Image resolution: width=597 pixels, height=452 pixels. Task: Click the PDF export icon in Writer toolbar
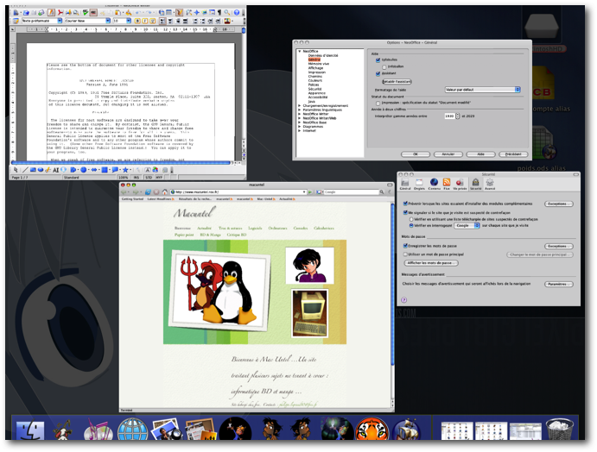(60, 13)
